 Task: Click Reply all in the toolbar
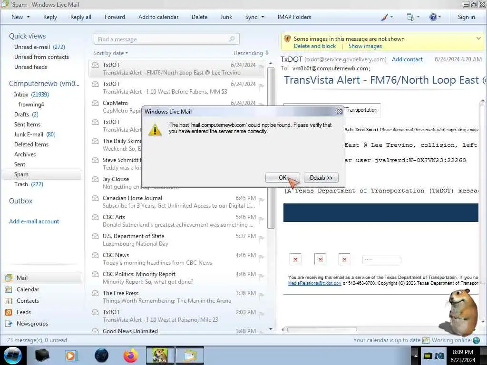(81, 17)
